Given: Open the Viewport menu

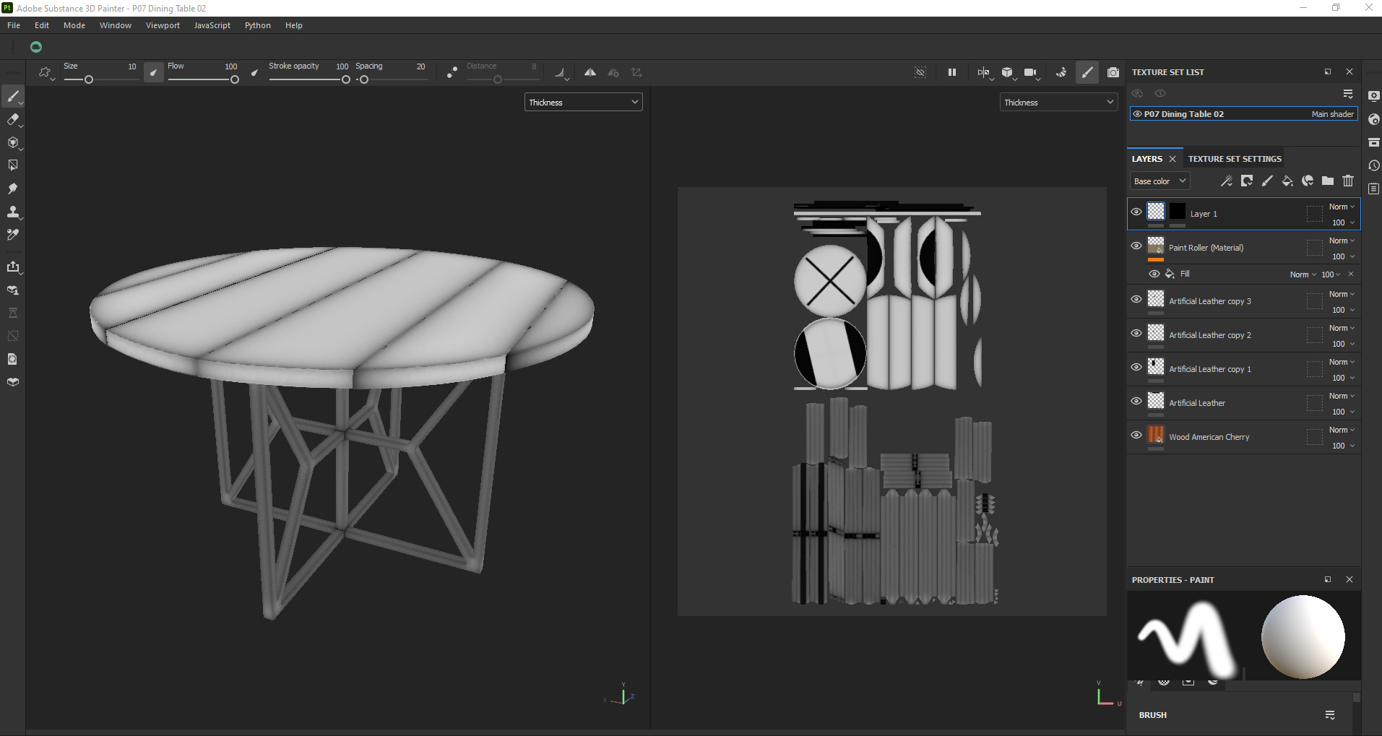Looking at the screenshot, I should (x=163, y=25).
